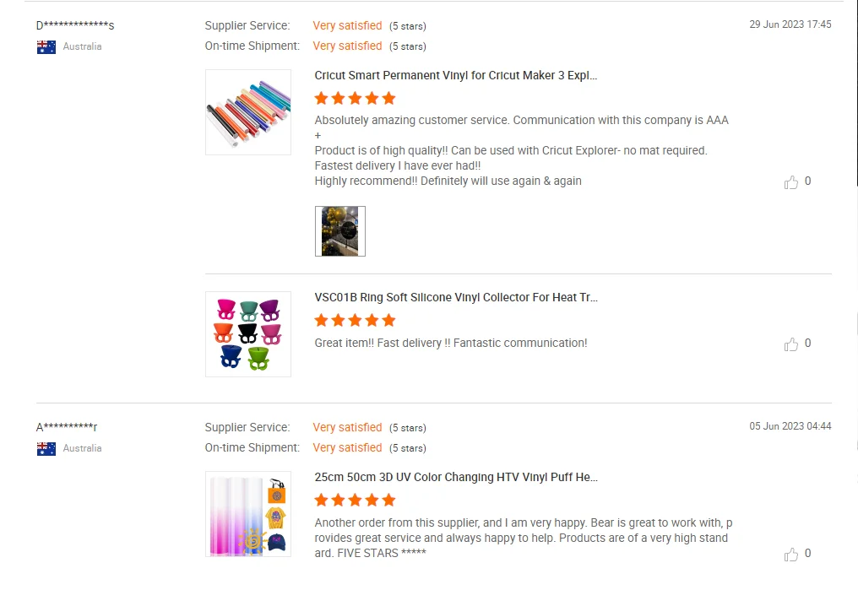Click star rating of Cricut Smart Vinyl review
The image size is (858, 590).
tap(355, 99)
